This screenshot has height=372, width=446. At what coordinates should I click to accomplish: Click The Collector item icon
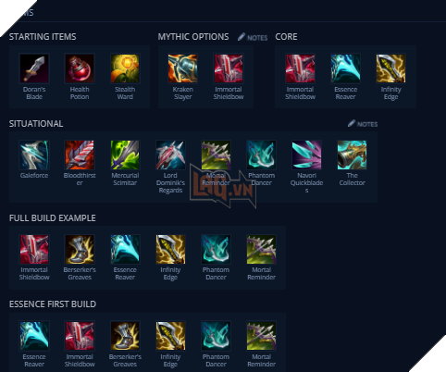(x=352, y=155)
